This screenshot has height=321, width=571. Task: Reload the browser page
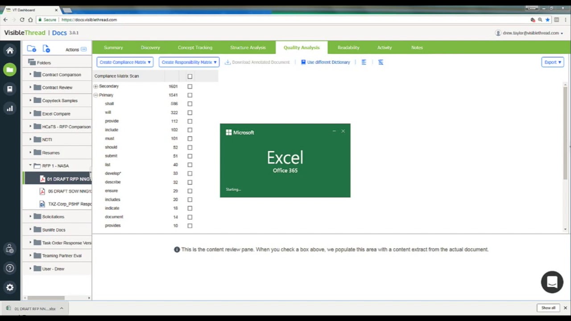point(22,20)
